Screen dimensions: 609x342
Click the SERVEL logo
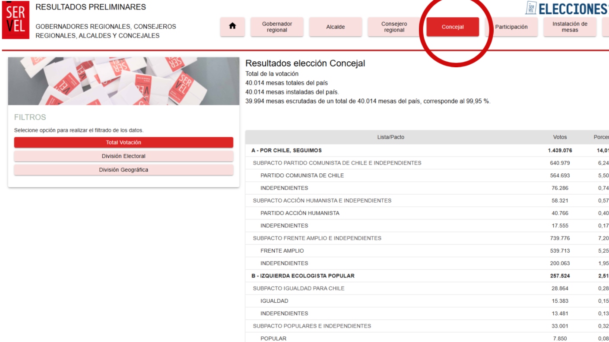point(16,20)
